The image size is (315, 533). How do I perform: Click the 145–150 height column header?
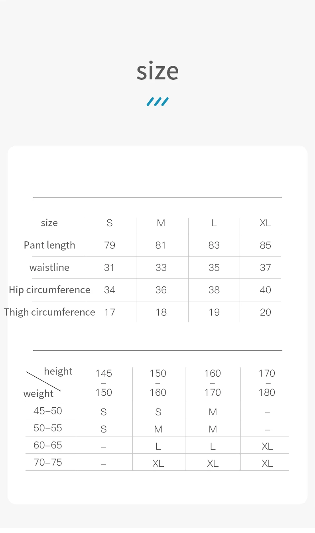tap(104, 383)
